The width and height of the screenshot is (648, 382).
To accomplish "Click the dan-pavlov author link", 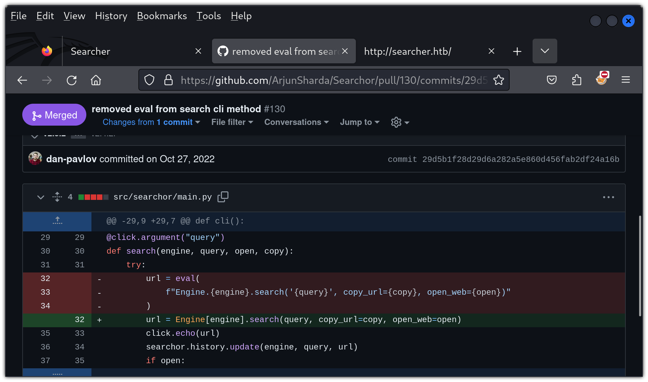I will coord(71,159).
